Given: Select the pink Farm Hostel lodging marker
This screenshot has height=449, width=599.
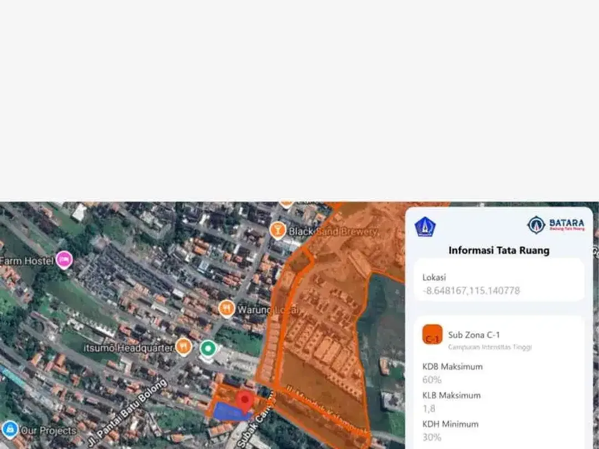Looking at the screenshot, I should [x=64, y=260].
